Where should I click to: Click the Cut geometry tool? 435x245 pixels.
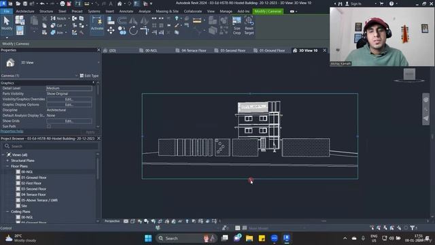point(56,26)
